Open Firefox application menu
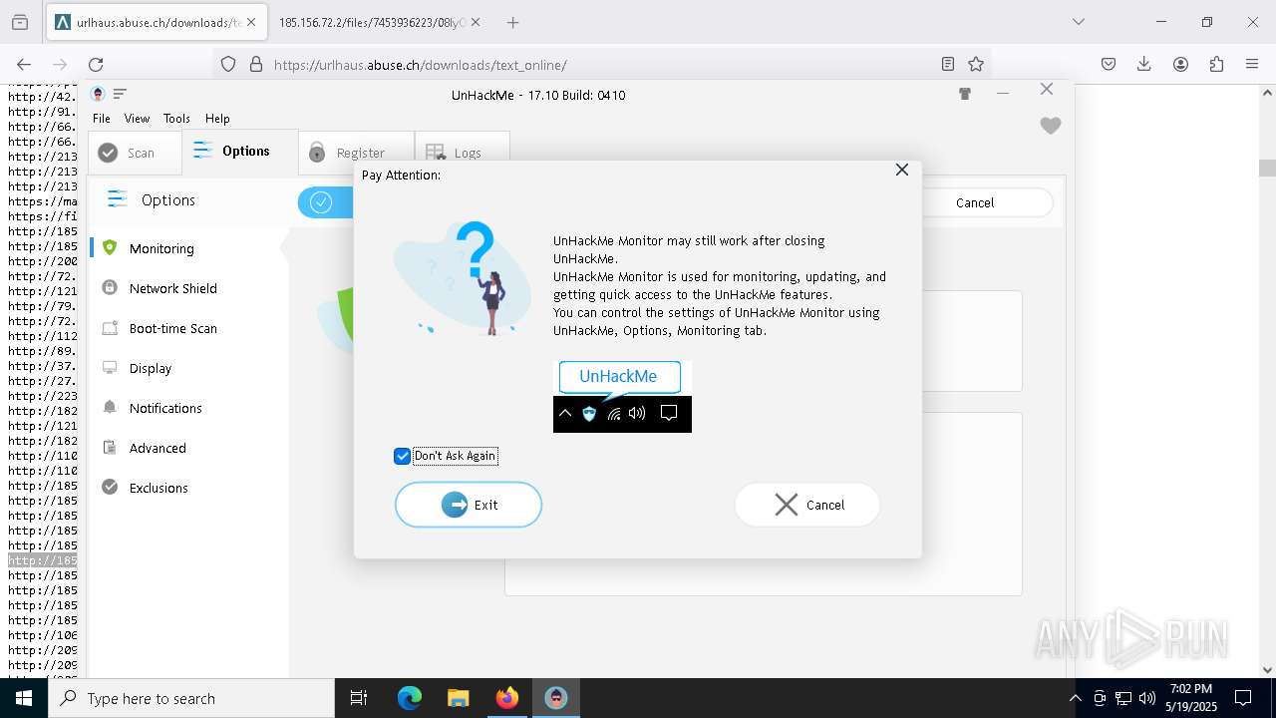 point(1252,64)
